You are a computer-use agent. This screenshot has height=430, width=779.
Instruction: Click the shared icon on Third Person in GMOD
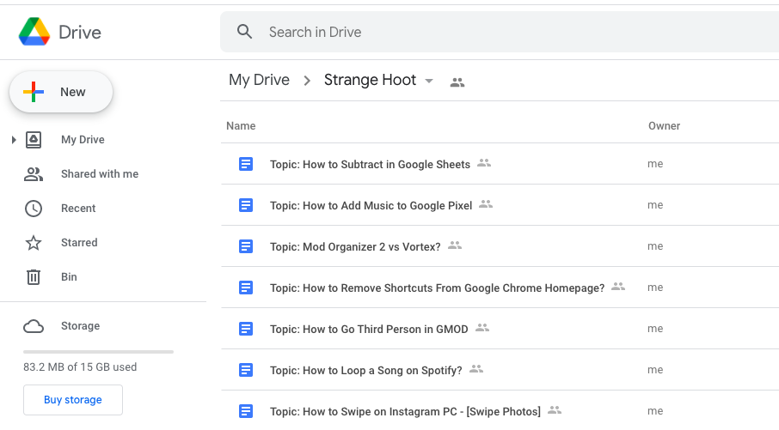[x=482, y=327]
